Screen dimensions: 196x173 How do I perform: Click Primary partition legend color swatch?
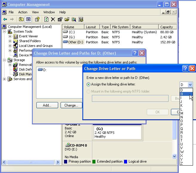(x=66, y=161)
